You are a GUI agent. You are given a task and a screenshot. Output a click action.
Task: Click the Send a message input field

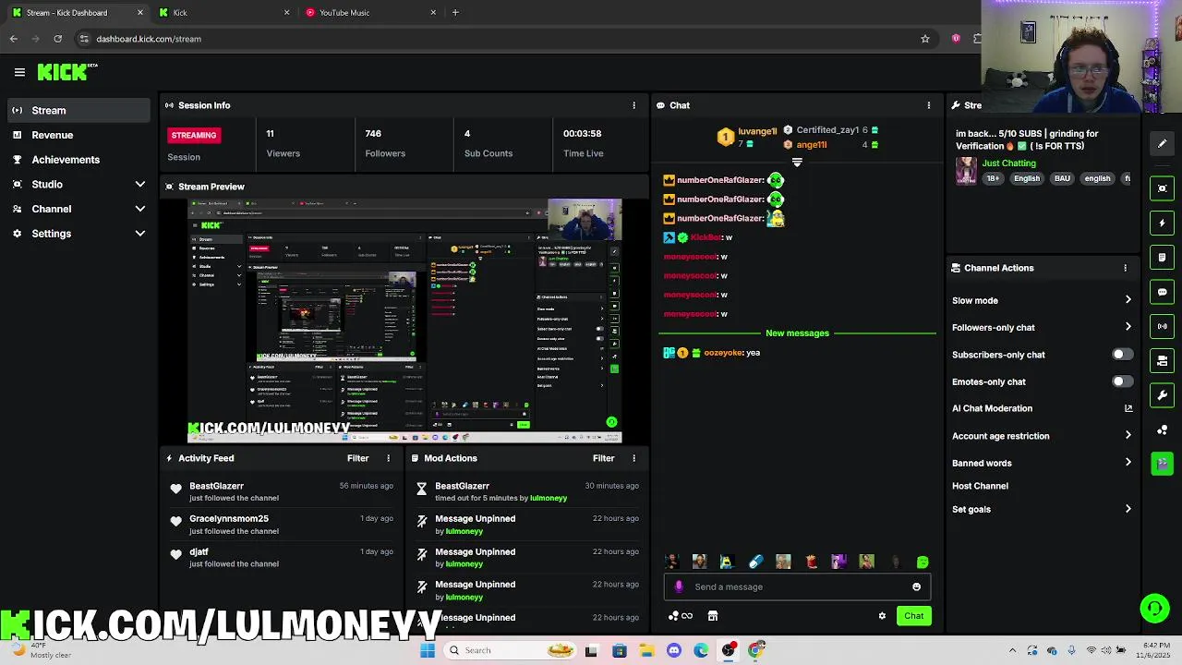pyautogui.click(x=796, y=586)
